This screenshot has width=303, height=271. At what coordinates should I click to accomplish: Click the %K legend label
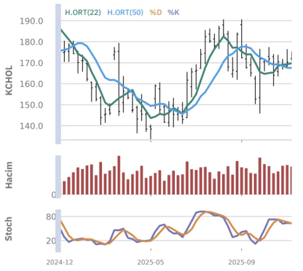(x=173, y=13)
